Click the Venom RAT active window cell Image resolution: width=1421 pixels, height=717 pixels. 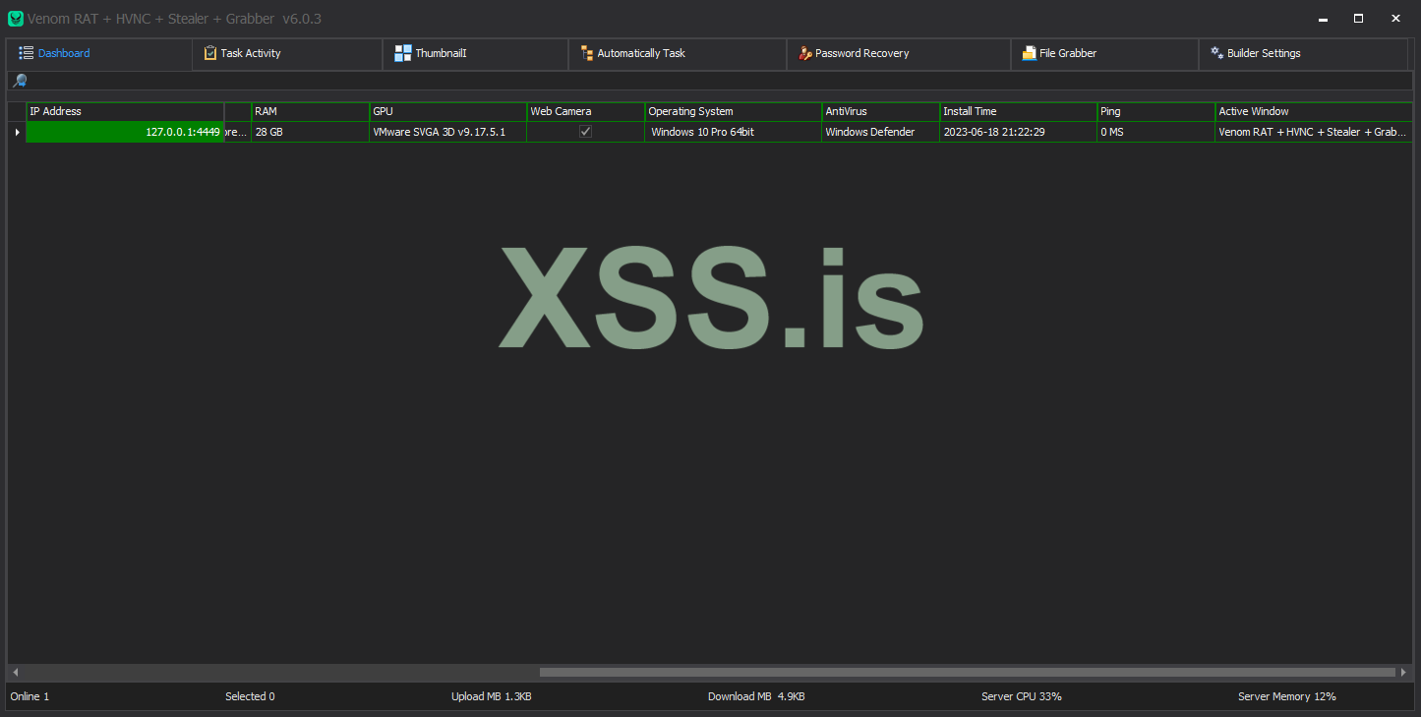click(x=1314, y=132)
